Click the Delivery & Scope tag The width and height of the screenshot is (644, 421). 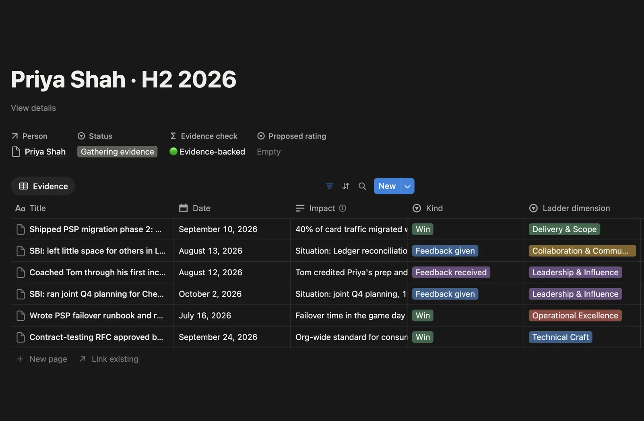564,229
